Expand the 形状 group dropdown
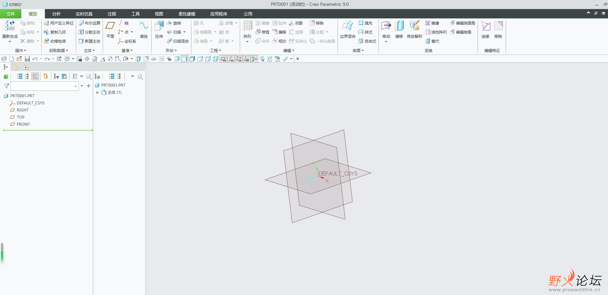The width and height of the screenshot is (608, 295). pyautogui.click(x=171, y=51)
